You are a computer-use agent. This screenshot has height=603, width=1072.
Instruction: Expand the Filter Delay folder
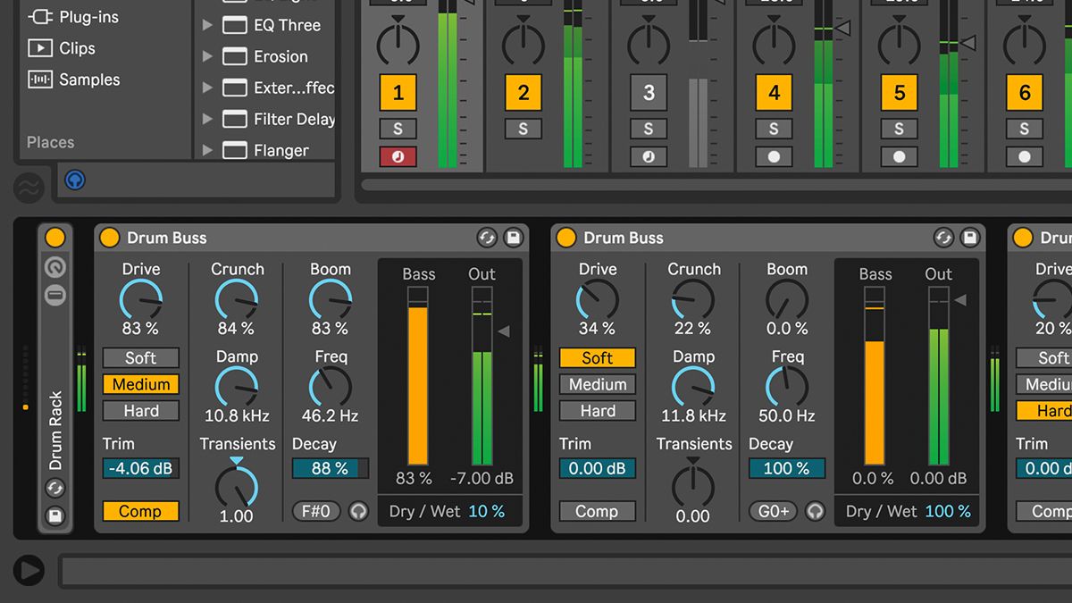[x=206, y=119]
